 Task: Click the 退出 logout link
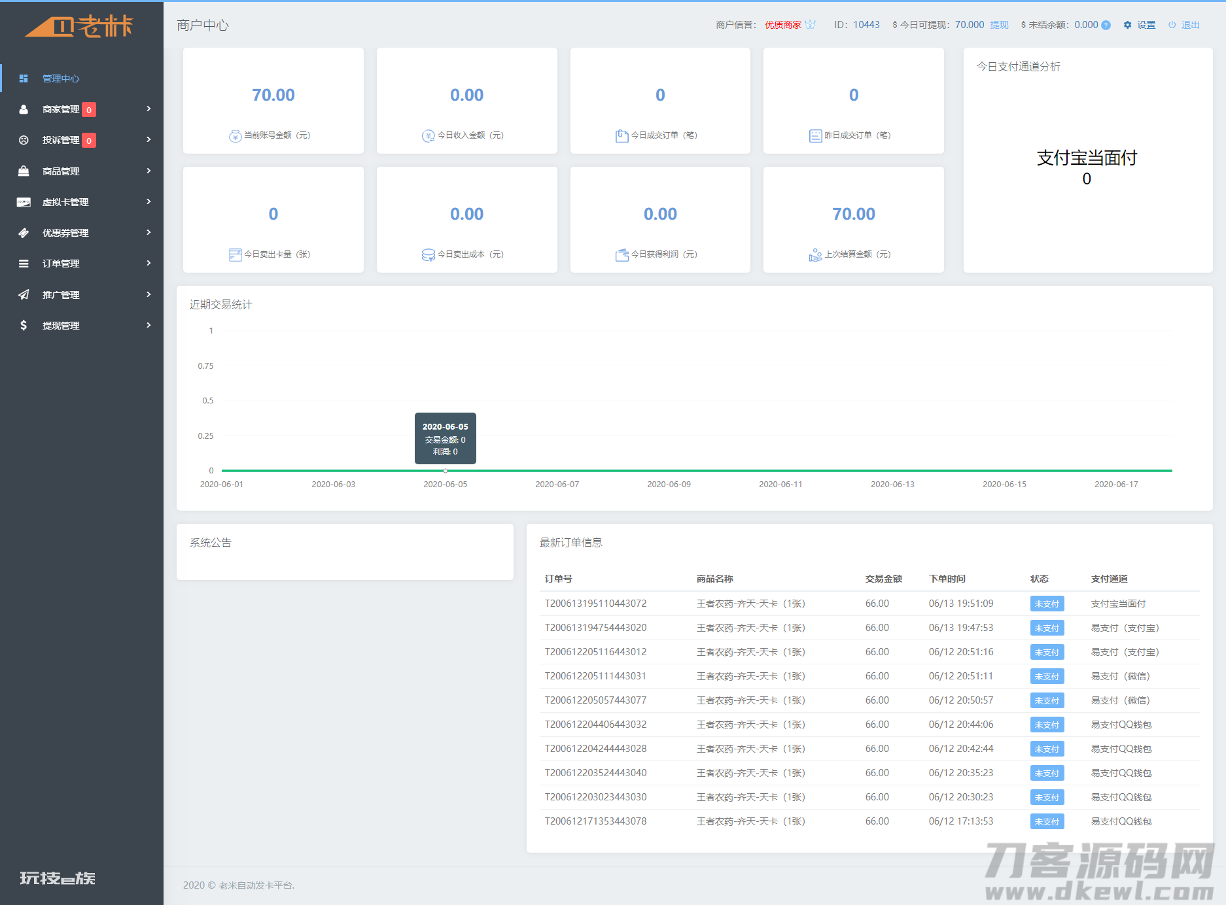tap(1190, 25)
